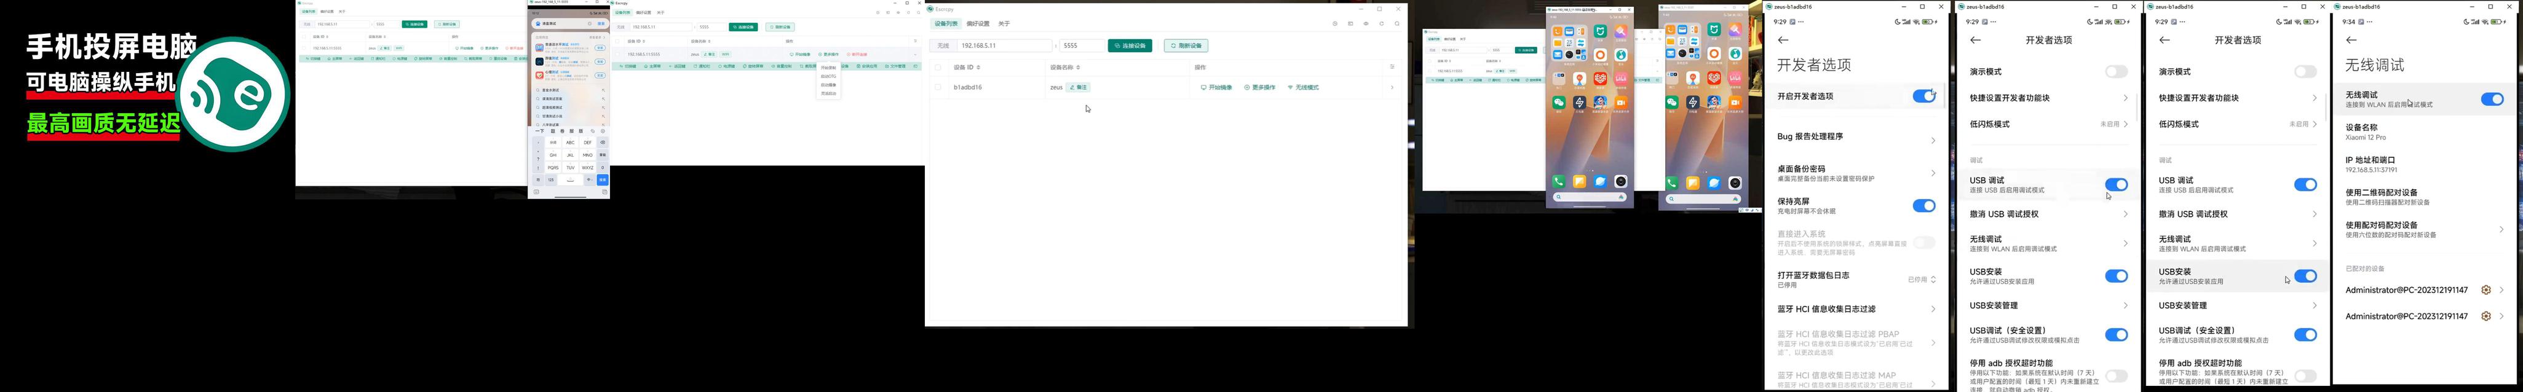This screenshot has height=392, width=2523.
Task: Switch to the 偏好设置 tab in main Escrcpy window
Action: click(978, 23)
